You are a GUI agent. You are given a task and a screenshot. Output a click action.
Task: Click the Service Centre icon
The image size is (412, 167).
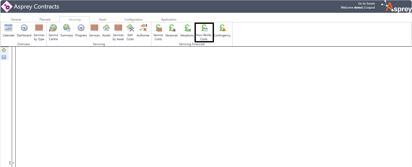click(53, 28)
